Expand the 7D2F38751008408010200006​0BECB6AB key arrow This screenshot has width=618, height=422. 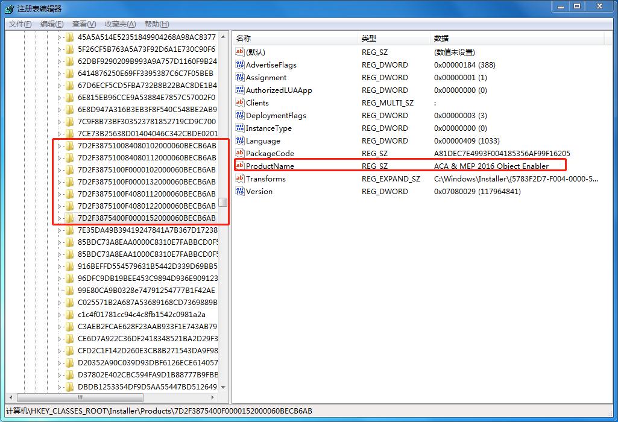(x=59, y=146)
